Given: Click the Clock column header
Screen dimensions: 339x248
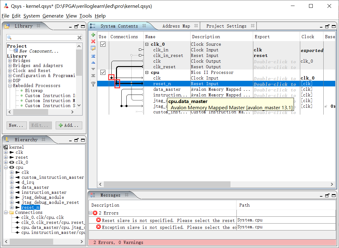Looking at the screenshot, I should coord(311,37).
